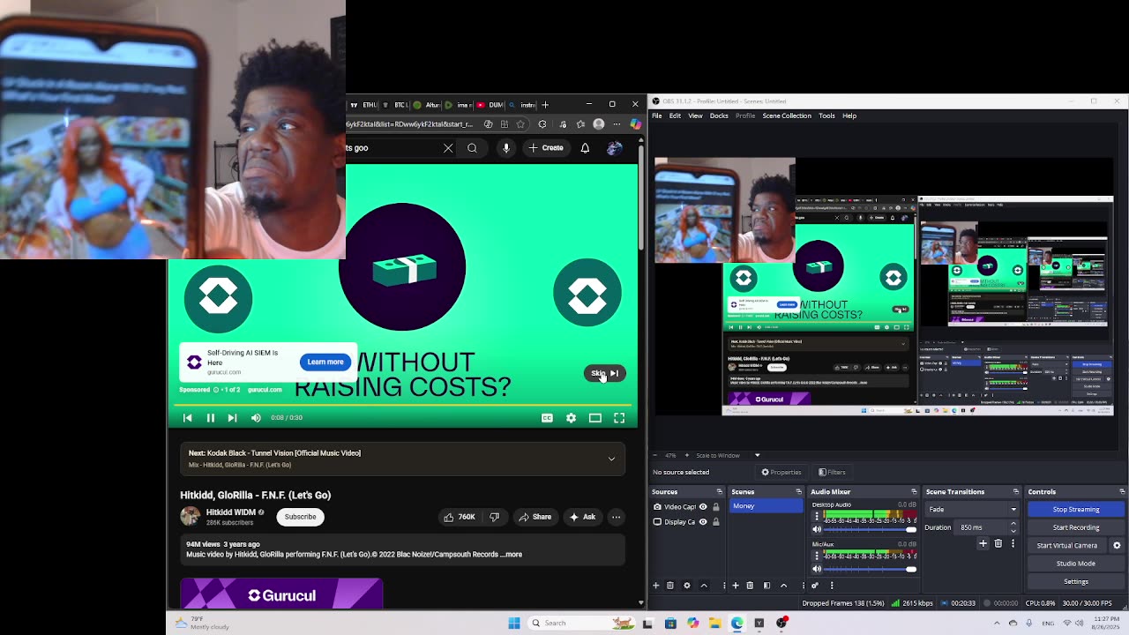
Task: Open the YouTube account avatar menu
Action: 614,148
